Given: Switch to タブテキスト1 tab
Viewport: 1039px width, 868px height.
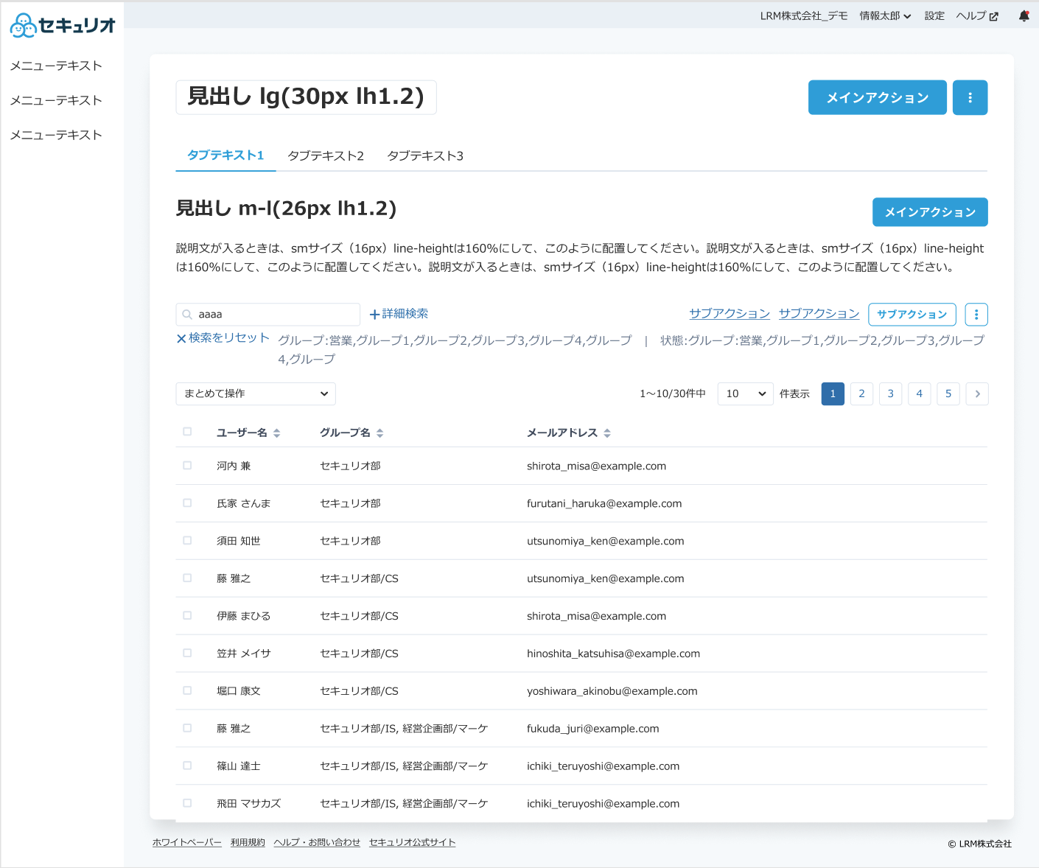Looking at the screenshot, I should point(225,155).
